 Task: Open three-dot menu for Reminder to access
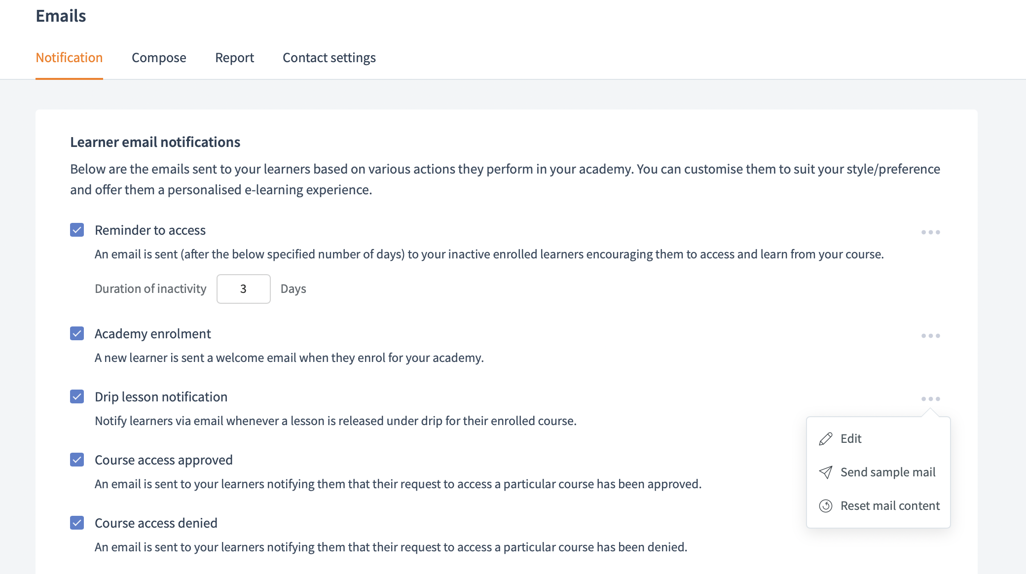click(930, 232)
